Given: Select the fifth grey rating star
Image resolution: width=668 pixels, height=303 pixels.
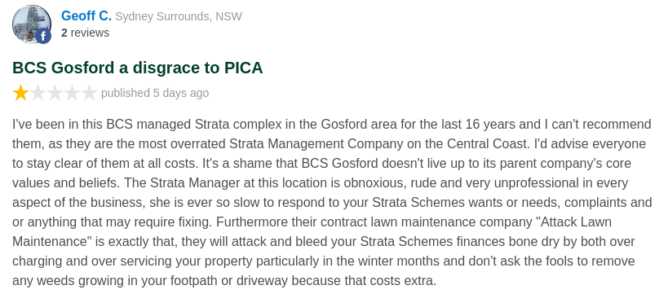Looking at the screenshot, I should point(89,93).
